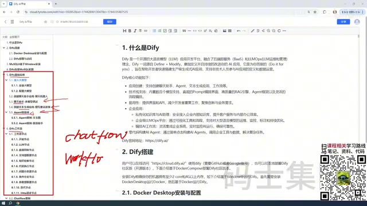Jump to outline item 6.1.1
Viewport: 367px width, 206px height.
[20, 139]
